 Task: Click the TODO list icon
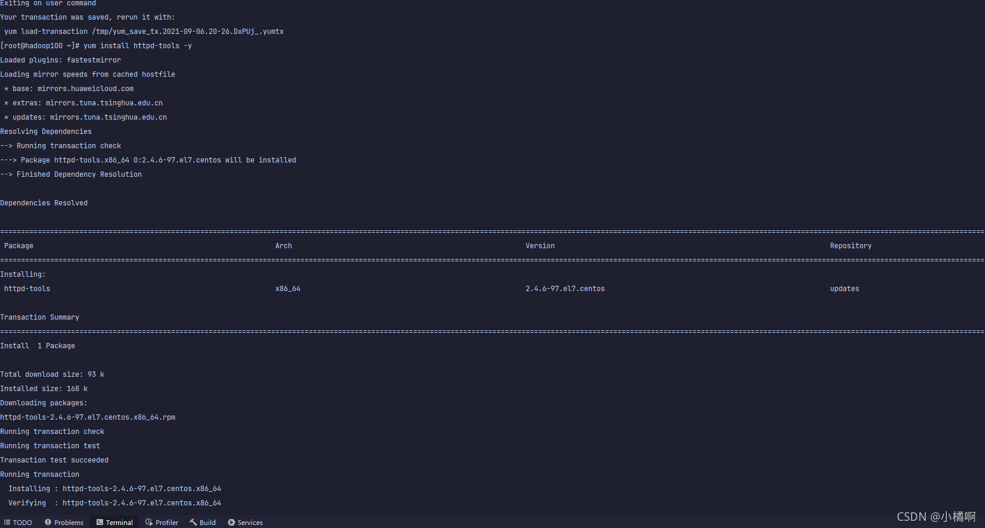(x=7, y=522)
